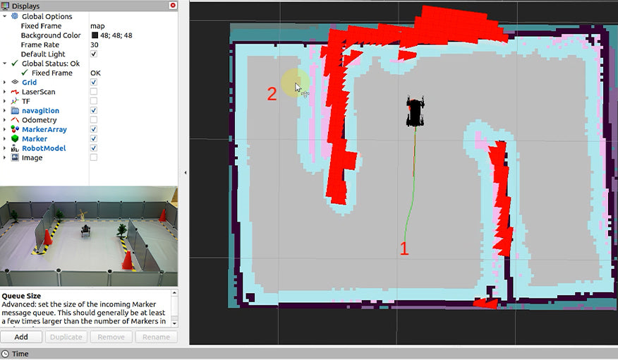The width and height of the screenshot is (618, 360).
Task: Click the Displays panel title
Action: coord(25,5)
